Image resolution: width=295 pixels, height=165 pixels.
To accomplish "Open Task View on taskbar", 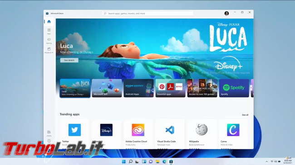I will tap(137, 162).
